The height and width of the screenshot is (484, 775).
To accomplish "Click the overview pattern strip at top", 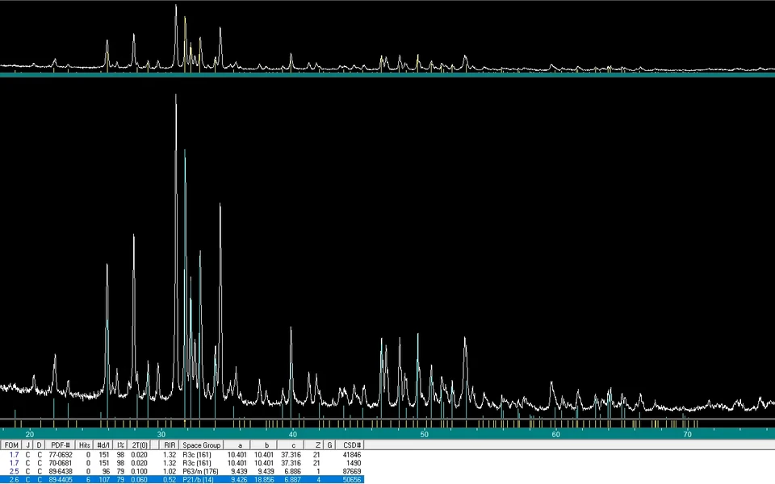I will coord(387,39).
